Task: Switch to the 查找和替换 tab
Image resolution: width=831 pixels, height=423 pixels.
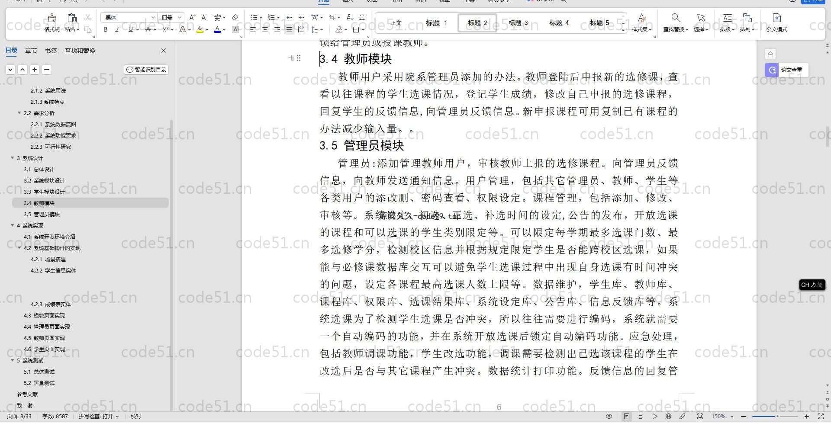Action: [80, 51]
